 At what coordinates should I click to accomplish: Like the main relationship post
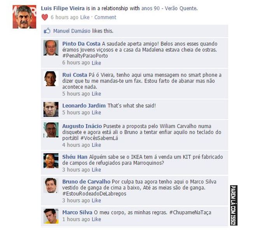click(85, 17)
